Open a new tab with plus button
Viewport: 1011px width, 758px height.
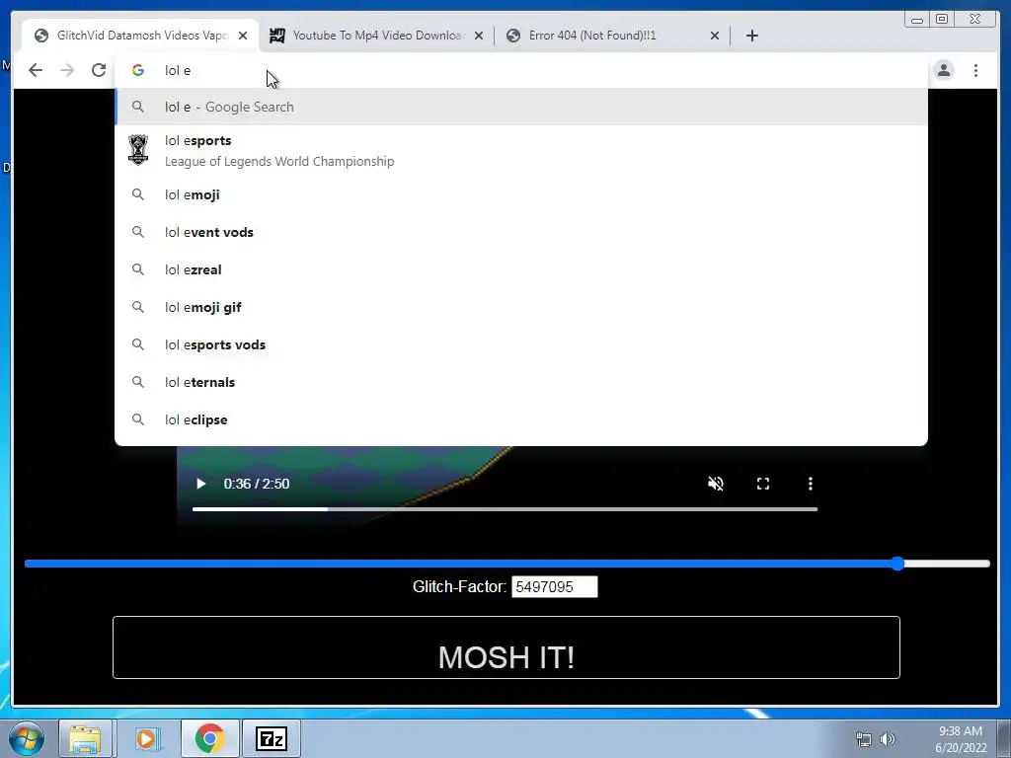(751, 36)
